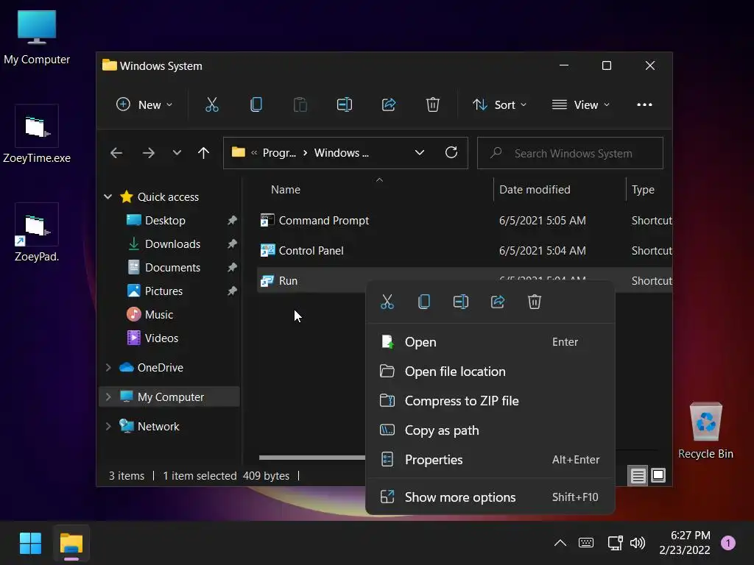This screenshot has width=754, height=565.
Task: Unpin Downloads from Quick access
Action: [x=232, y=244]
